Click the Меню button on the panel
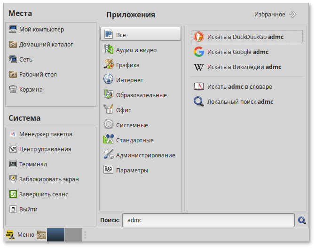315x248 pixels. point(20,234)
